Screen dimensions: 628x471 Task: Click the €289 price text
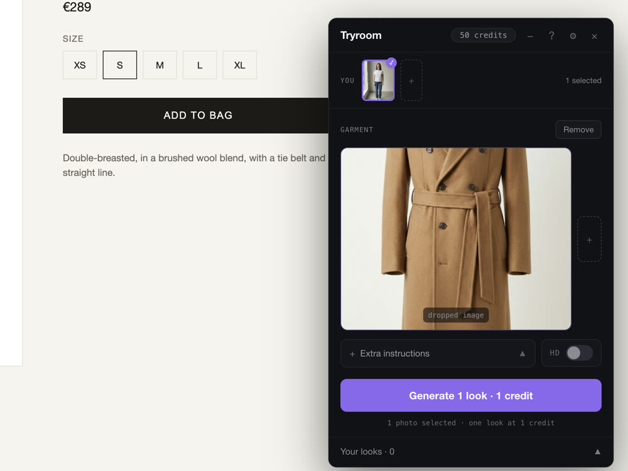tap(77, 7)
